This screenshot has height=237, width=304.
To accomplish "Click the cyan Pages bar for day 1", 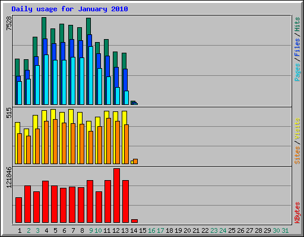I will pos(20,93).
